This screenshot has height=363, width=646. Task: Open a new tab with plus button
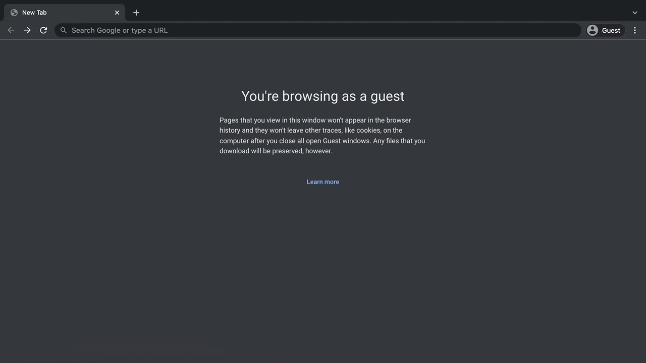coord(136,13)
